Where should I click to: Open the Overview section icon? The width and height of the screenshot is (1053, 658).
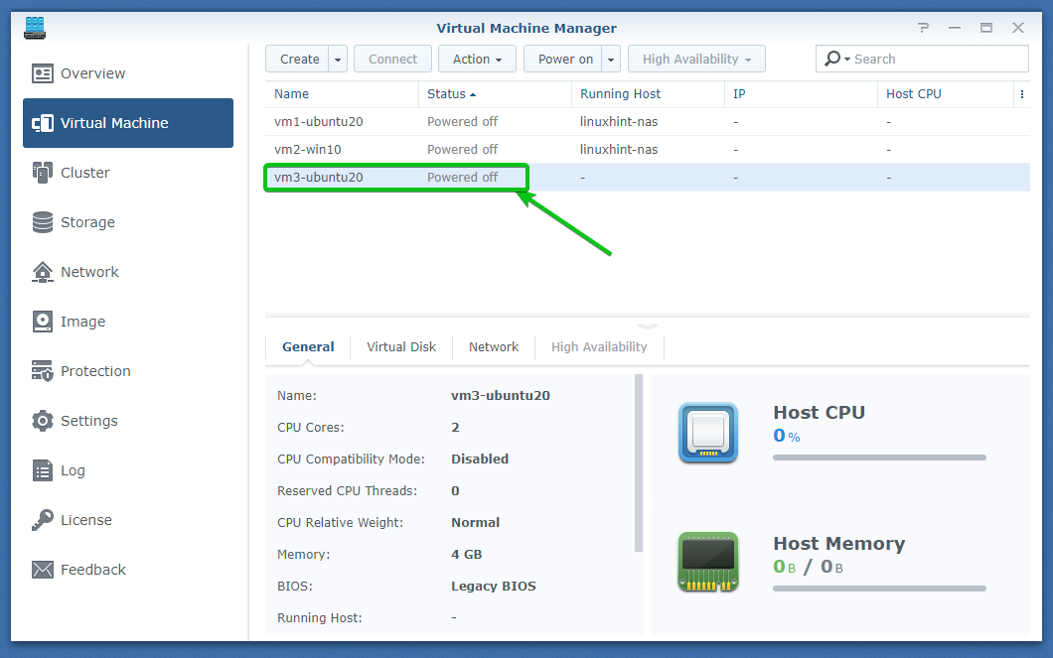(43, 73)
